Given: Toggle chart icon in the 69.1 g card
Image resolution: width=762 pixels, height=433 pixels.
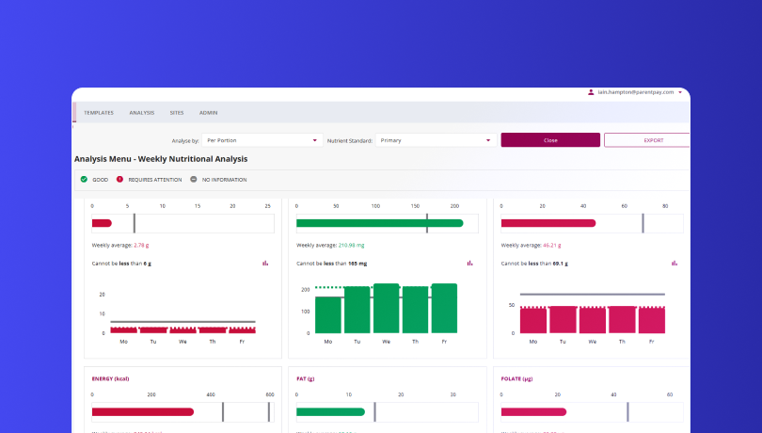Looking at the screenshot, I should [675, 264].
